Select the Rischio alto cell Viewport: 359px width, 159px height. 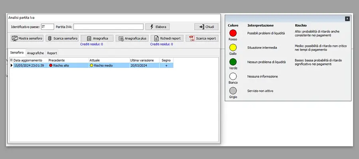tap(68, 66)
